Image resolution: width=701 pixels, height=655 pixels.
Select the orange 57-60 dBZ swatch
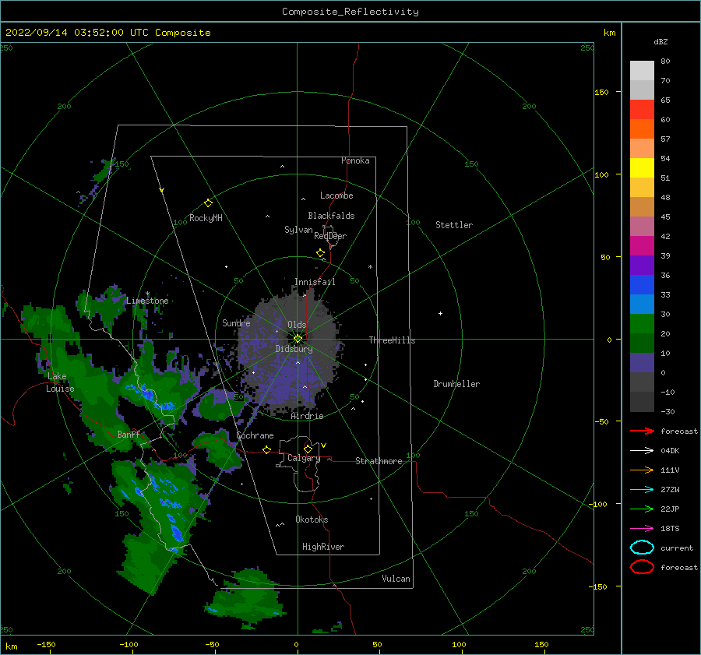tap(642, 129)
